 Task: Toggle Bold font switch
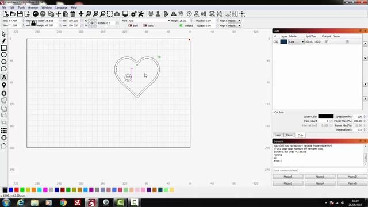tap(131, 25)
